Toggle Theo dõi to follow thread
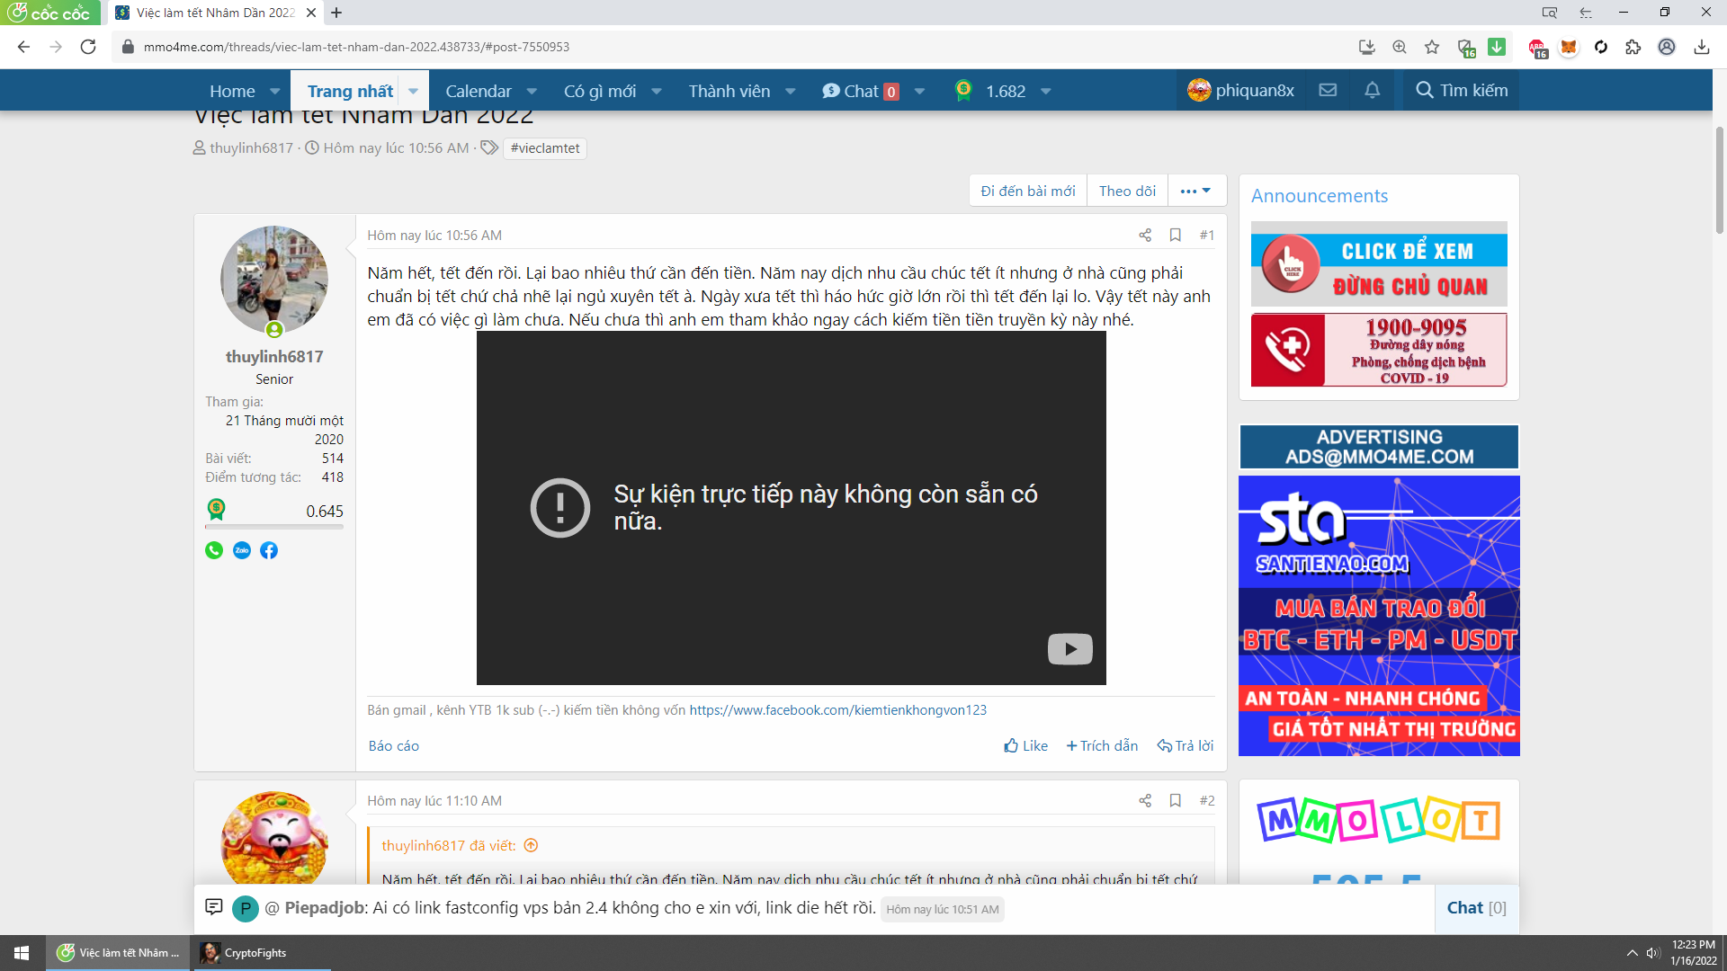This screenshot has height=971, width=1727. click(1127, 191)
